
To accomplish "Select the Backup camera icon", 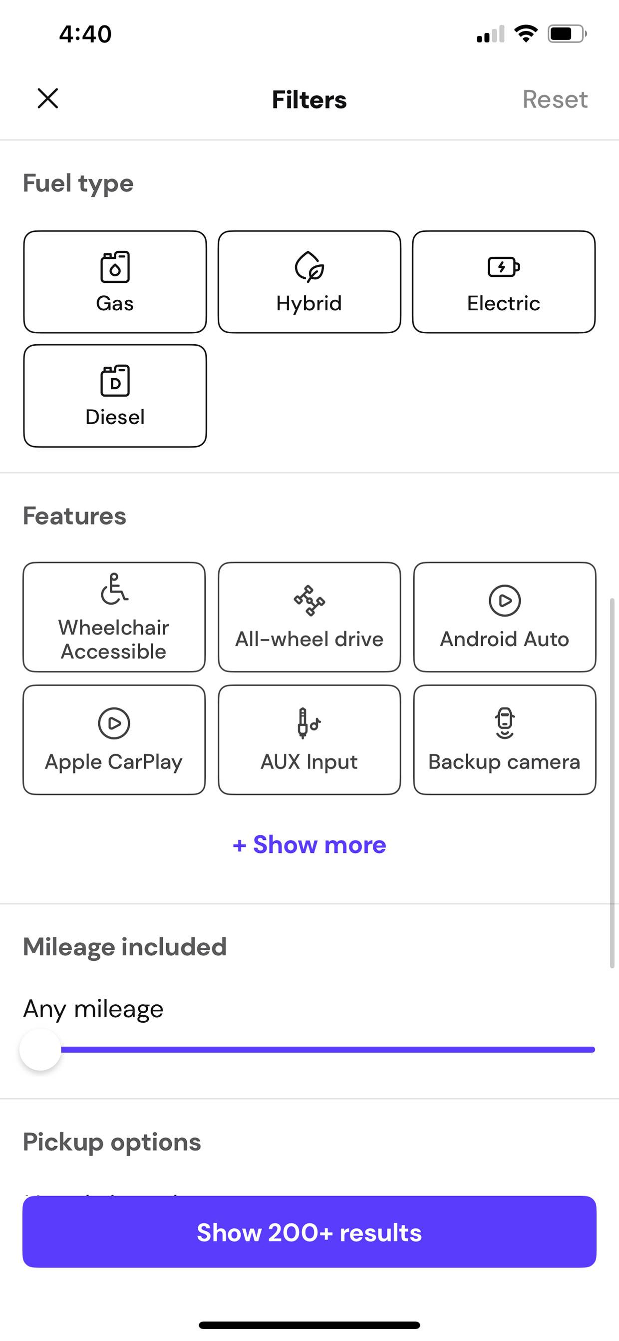I will pos(505,723).
